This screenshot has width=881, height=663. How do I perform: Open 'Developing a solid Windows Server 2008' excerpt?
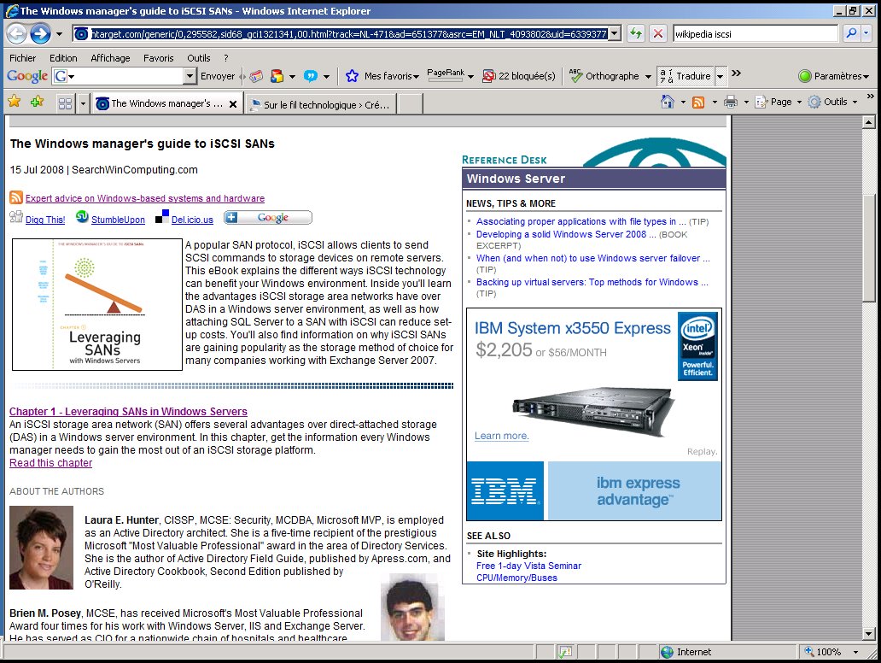pos(566,234)
